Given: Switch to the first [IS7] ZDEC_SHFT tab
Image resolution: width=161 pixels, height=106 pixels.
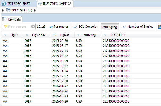Looking at the screenshot, I should [18, 4].
